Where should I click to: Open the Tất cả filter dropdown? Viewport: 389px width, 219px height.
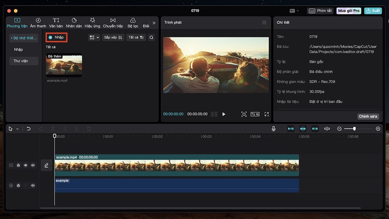coord(136,37)
